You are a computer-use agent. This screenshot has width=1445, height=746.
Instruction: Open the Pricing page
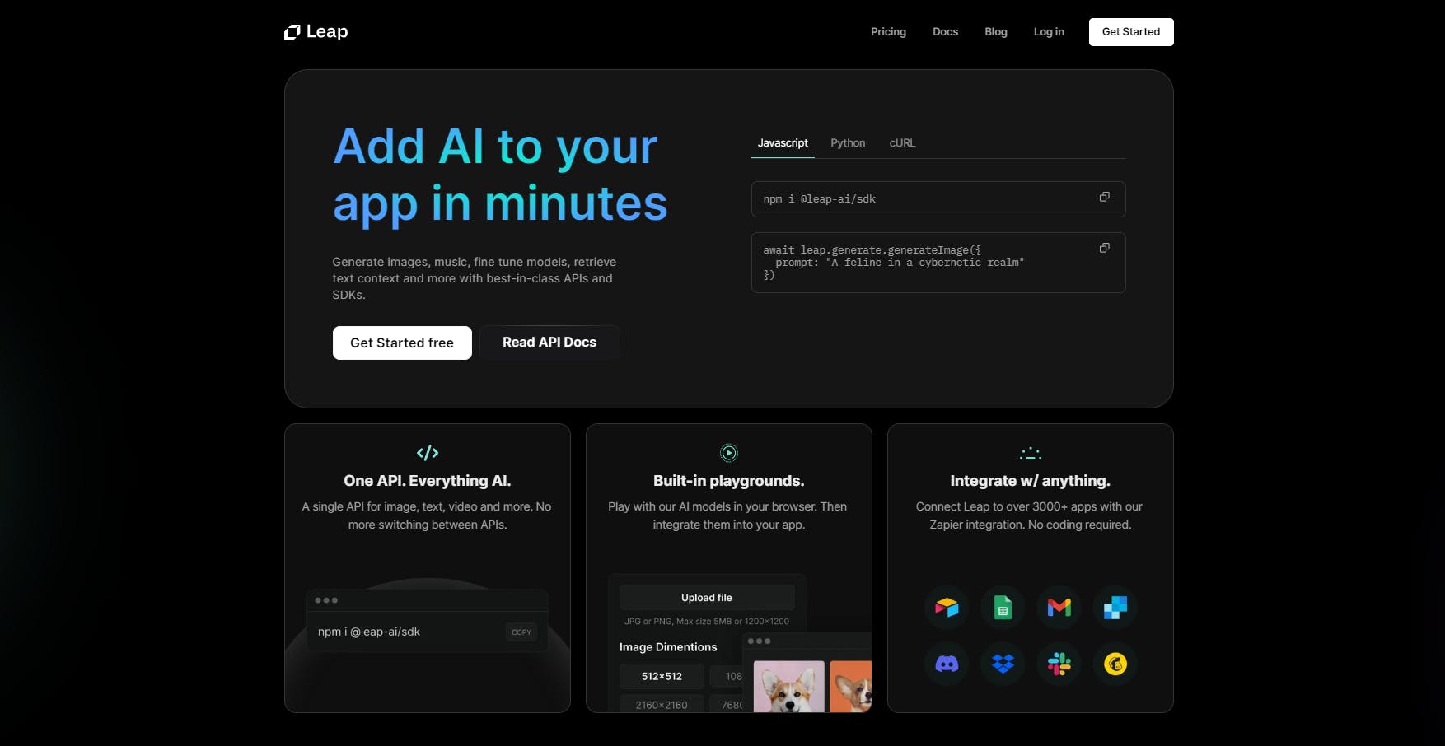pos(888,32)
